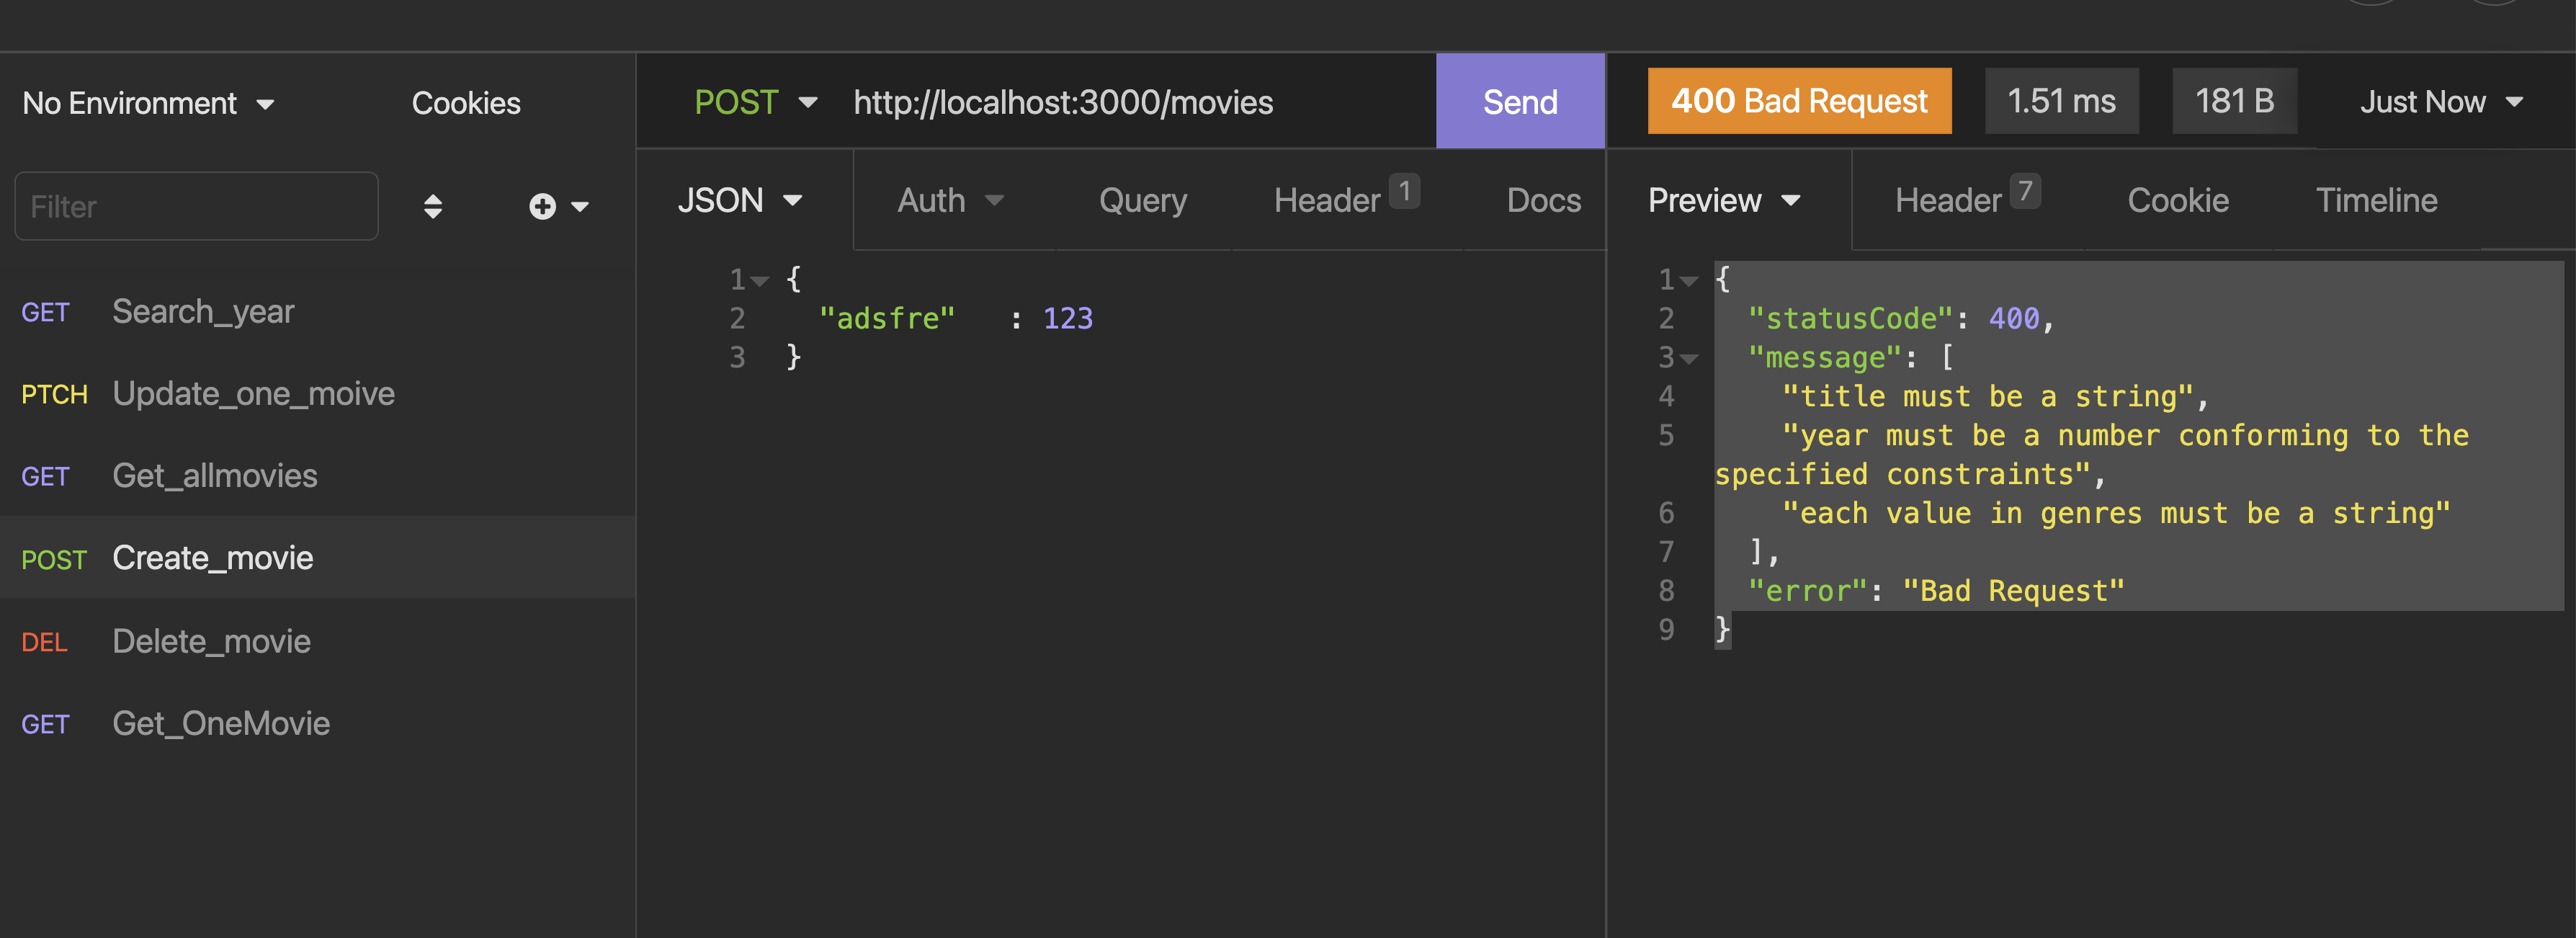Image resolution: width=2576 pixels, height=938 pixels.
Task: Switch to the Query tab
Action: [1142, 200]
